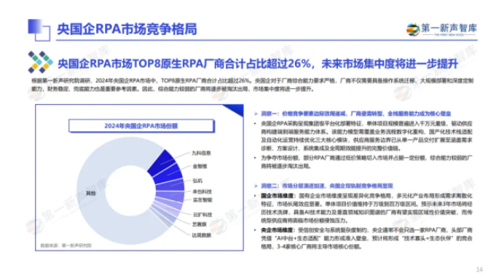Click the 艺赛旗 chart label
Viewport: 504px width, 279px height.
coord(200,224)
